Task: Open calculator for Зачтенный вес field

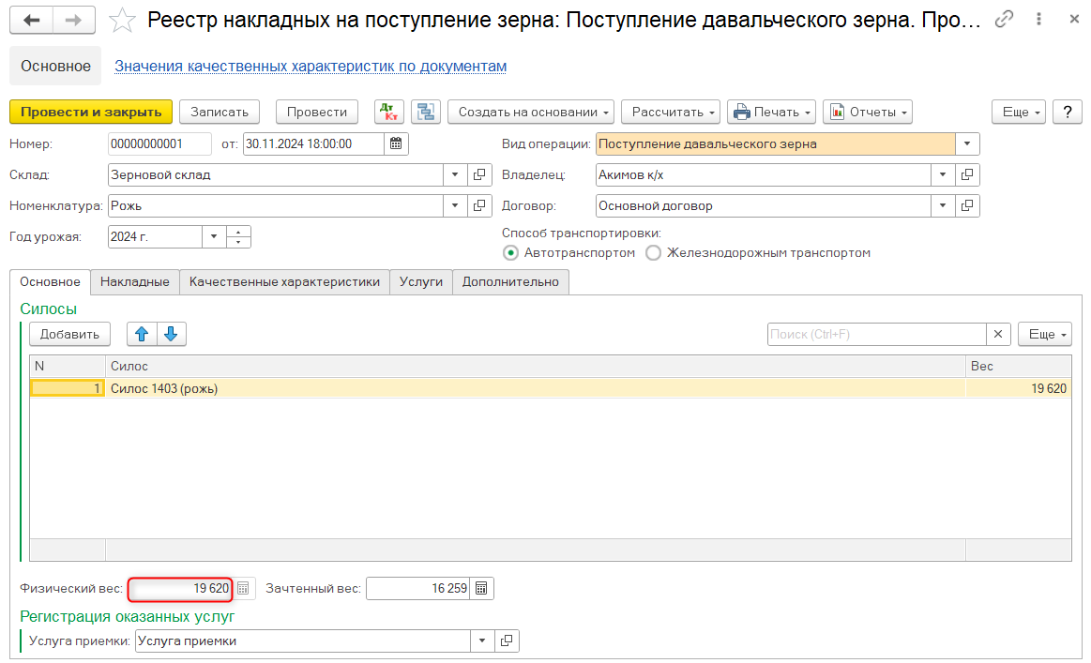Action: [481, 589]
